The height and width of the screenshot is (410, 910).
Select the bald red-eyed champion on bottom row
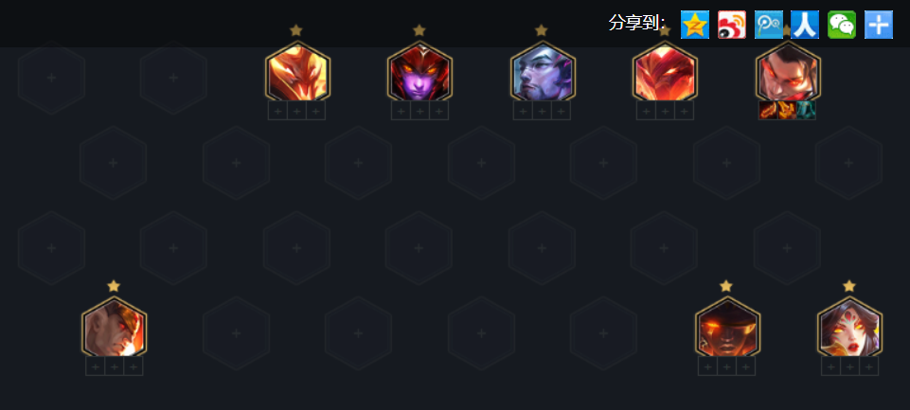pyautogui.click(x=115, y=329)
